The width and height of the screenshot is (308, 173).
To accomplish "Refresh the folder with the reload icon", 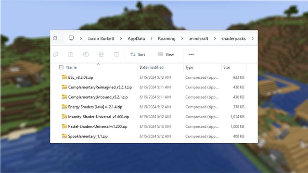I will tap(55, 38).
